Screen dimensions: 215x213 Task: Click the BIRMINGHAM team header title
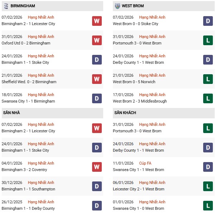click(23, 6)
